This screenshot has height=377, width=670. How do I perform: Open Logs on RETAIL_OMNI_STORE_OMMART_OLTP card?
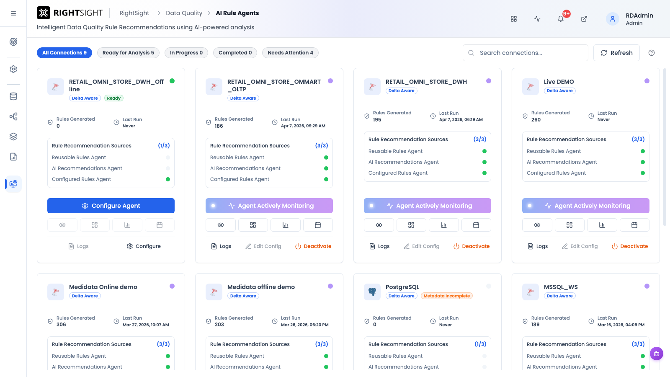click(221, 246)
